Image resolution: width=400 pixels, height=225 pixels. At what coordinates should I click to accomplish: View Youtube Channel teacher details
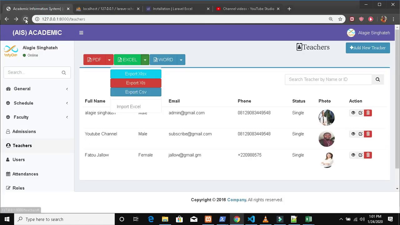tap(353, 134)
